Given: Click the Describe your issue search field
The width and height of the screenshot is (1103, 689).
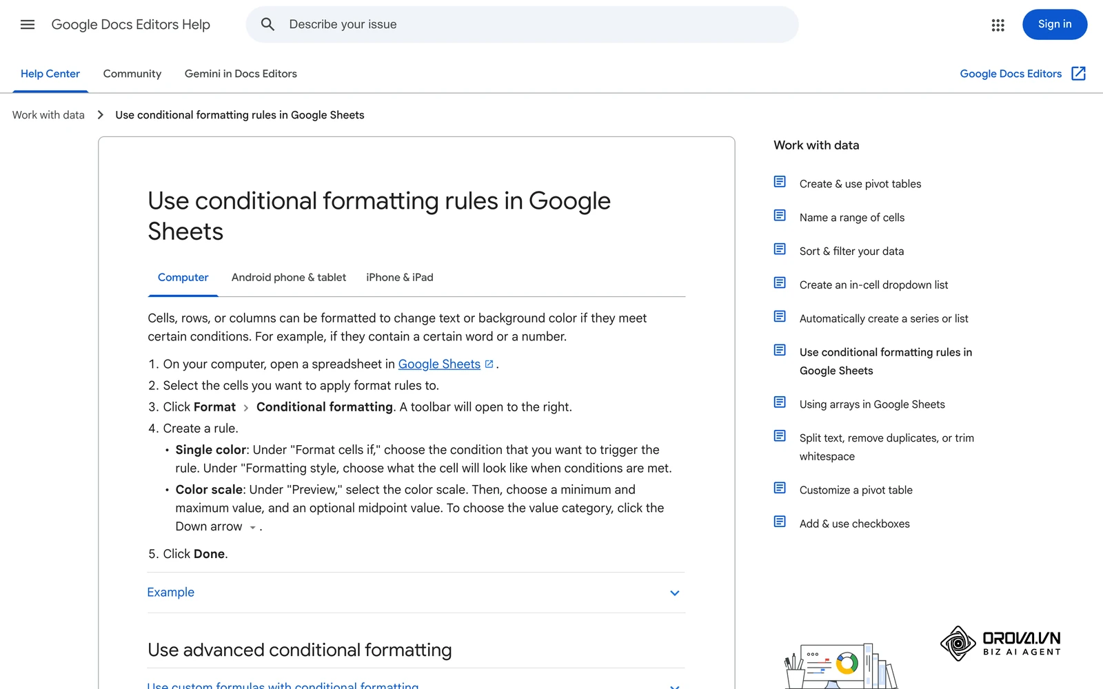Looking at the screenshot, I should pyautogui.click(x=522, y=25).
